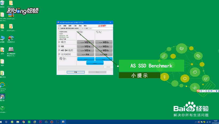Click the 238.47 GB drive capacity text
Image resolution: width=219 pixels, height=124 pixels.
click(63, 39)
